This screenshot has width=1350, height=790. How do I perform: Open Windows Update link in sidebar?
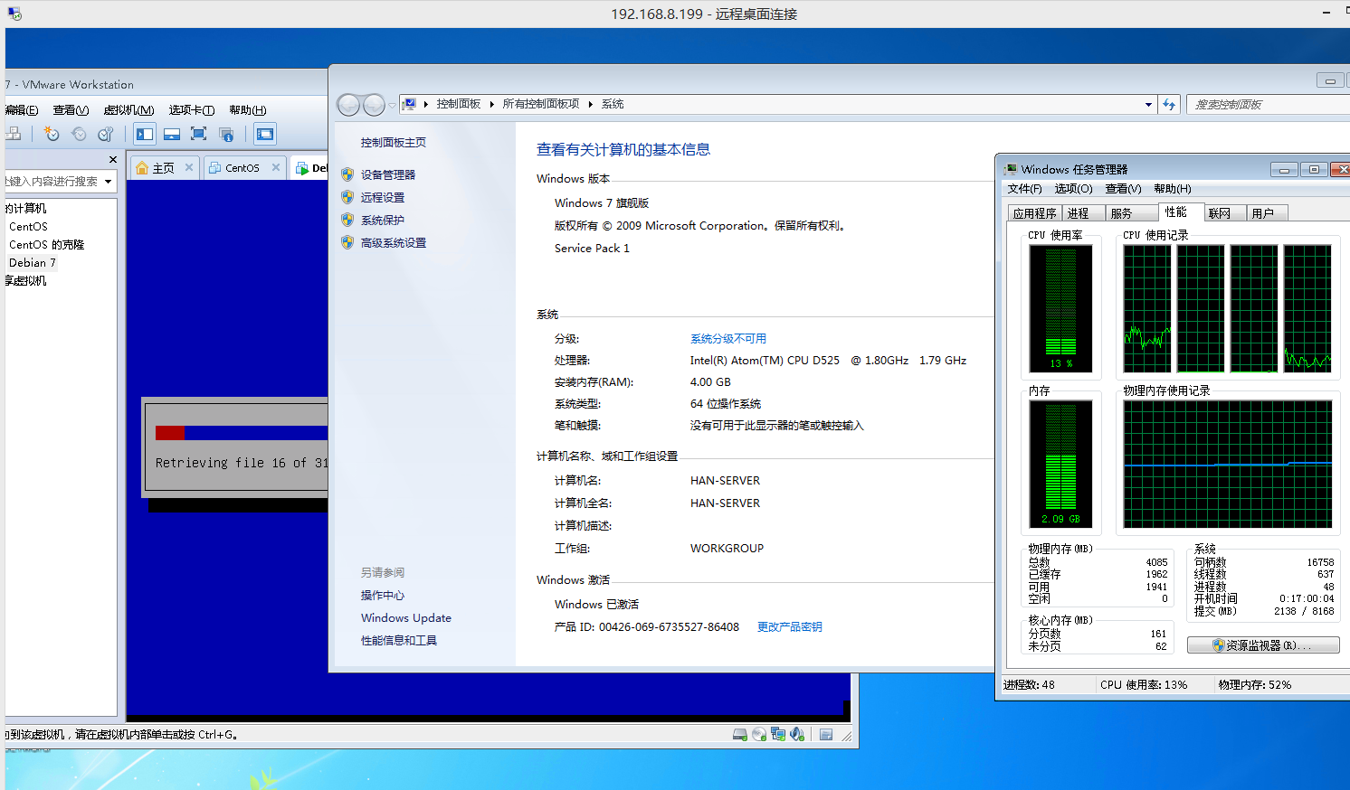tap(406, 618)
